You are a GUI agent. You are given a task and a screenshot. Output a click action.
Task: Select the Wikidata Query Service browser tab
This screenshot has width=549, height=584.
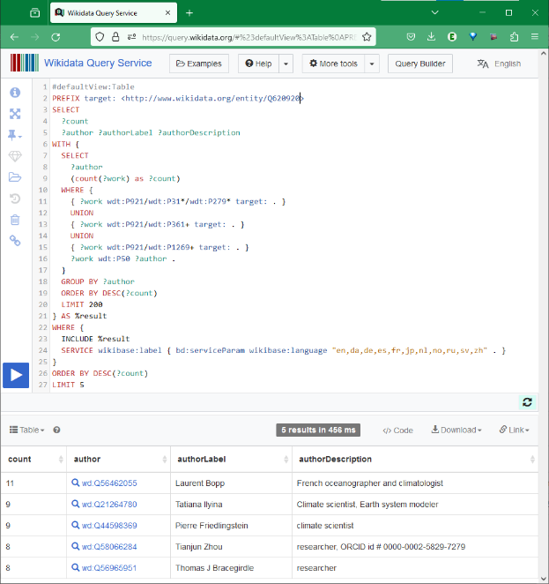click(114, 13)
